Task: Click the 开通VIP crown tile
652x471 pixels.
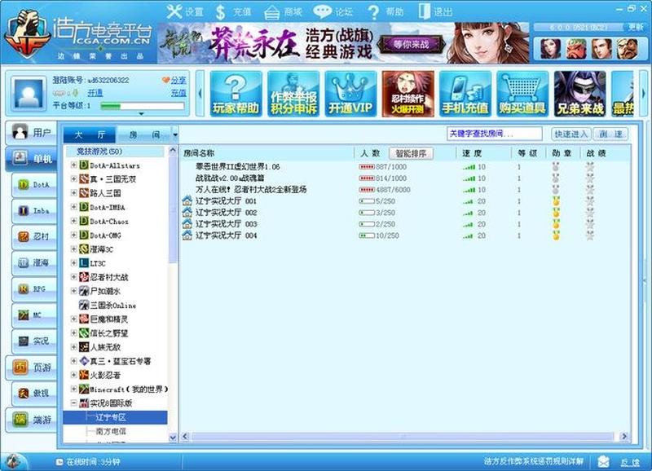Action: click(350, 94)
